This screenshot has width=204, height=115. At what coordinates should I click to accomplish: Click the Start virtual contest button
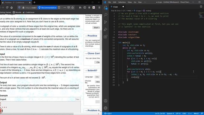tap(96, 27)
